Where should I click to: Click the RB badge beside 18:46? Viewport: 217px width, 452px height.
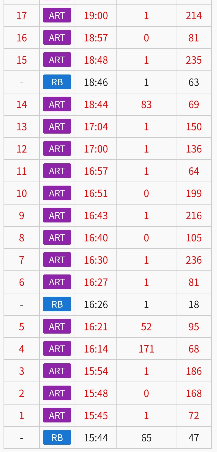tap(57, 82)
